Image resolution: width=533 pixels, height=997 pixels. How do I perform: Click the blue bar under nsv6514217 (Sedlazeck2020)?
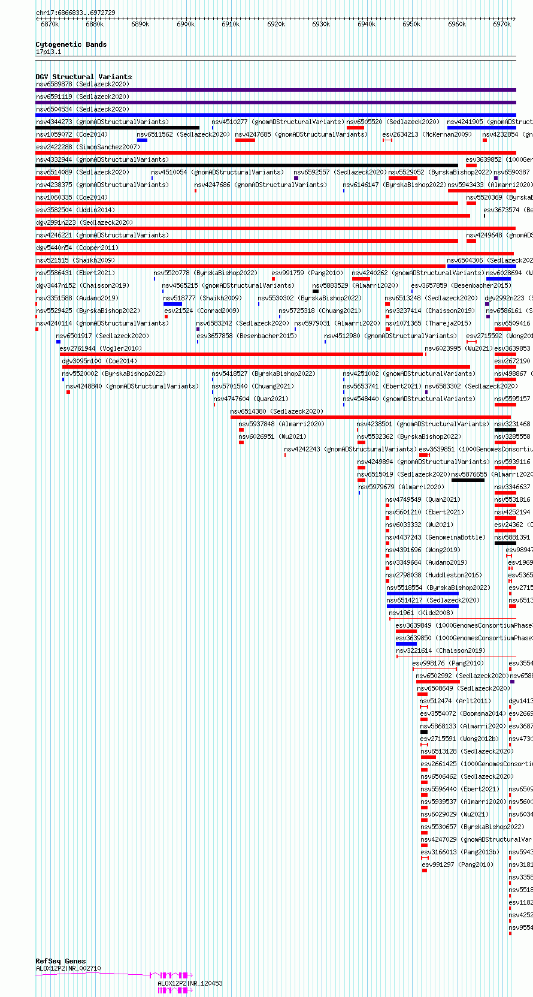pos(423,606)
